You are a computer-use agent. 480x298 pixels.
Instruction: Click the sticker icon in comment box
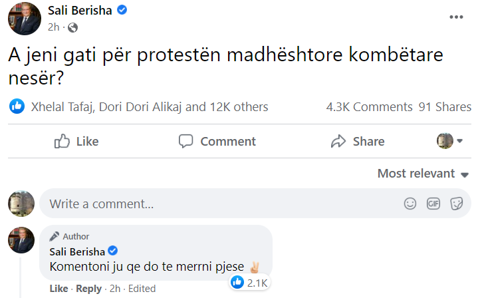[x=456, y=204]
